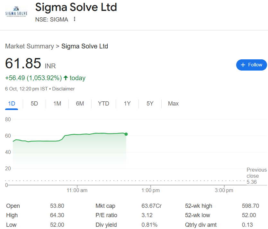Click the green endpoint dot on chart
268x229 pixels.
tap(126, 134)
